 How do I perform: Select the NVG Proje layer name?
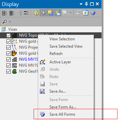pyautogui.click(x=28, y=47)
